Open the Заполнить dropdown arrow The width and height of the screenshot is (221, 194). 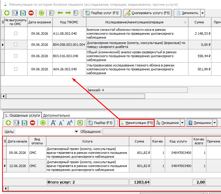coord(202,13)
